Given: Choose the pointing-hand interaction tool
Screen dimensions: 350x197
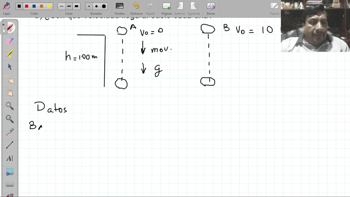Looking at the screenshot, I should click(x=10, y=80).
